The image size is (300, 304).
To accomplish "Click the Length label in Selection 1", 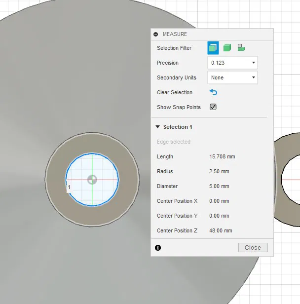I will (x=165, y=156).
